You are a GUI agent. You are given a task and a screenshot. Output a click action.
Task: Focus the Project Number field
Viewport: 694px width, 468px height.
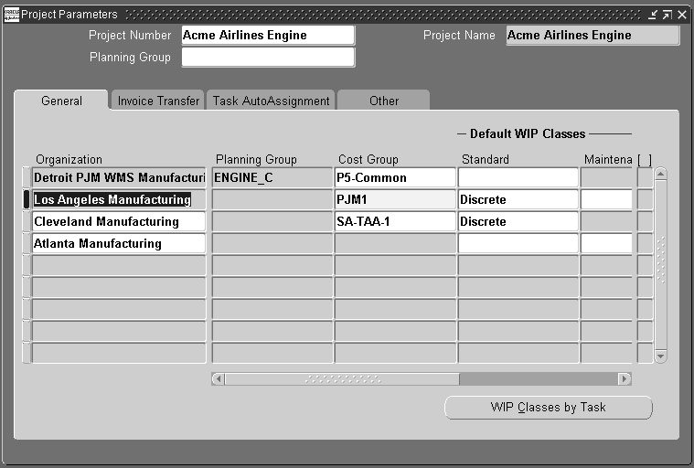[268, 35]
